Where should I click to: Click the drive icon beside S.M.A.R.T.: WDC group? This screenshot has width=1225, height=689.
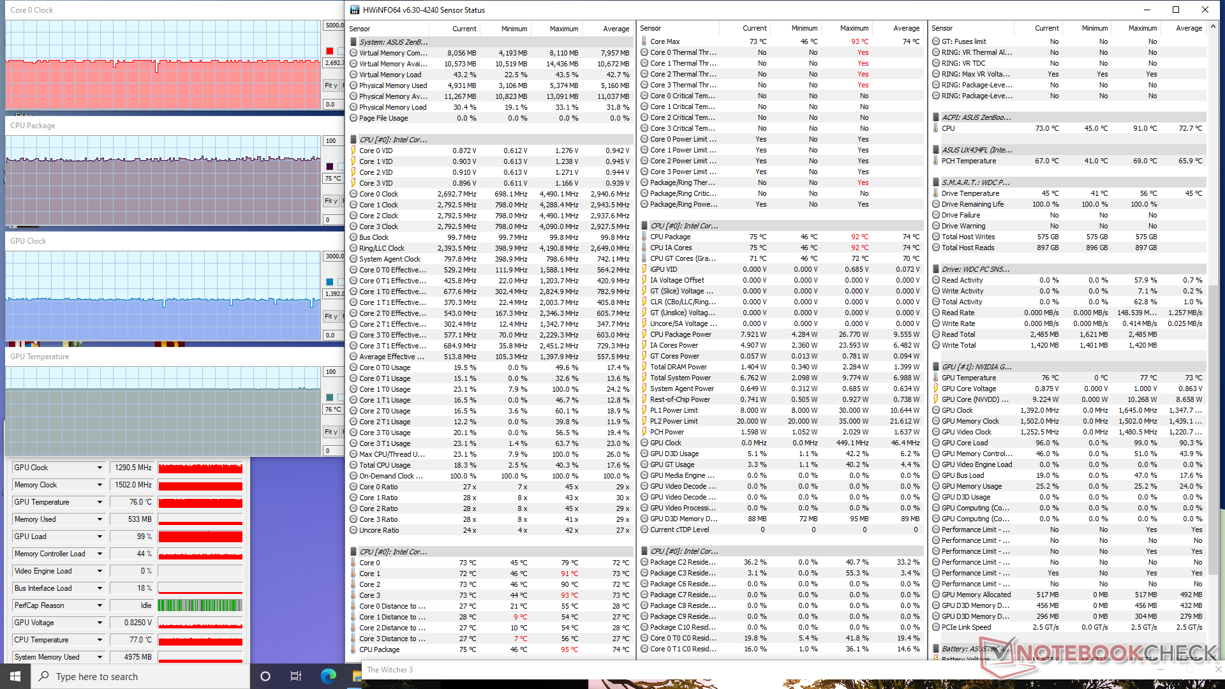(x=935, y=182)
